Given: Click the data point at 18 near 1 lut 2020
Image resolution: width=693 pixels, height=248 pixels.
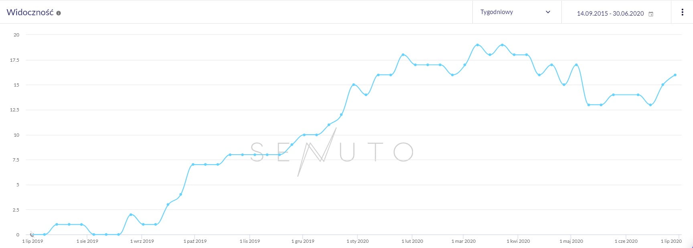Looking at the screenshot, I should [x=403, y=55].
